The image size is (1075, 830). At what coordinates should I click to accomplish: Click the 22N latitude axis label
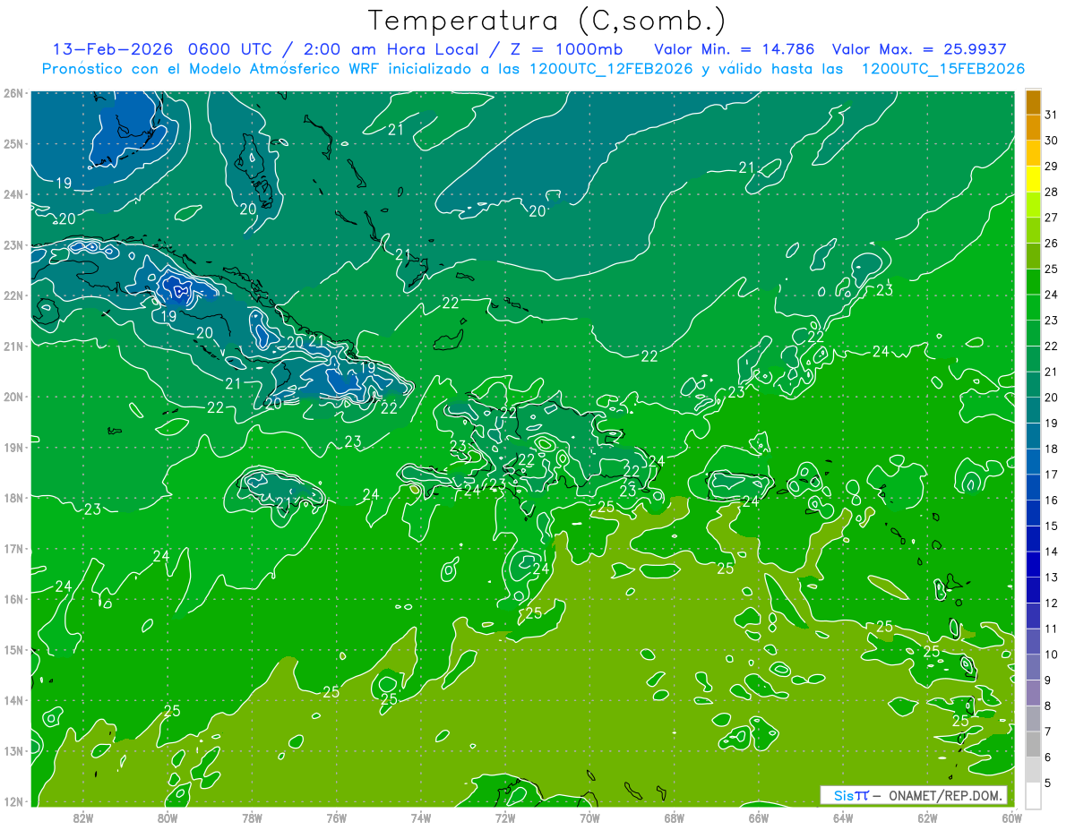tap(13, 295)
